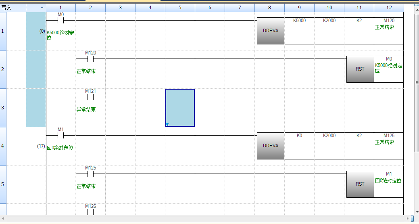
Task: Select column 5 header
Action: click(180, 8)
